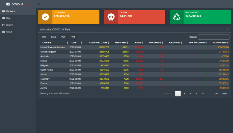Viewport: 233px width, 133px height.
Task: Export table to Excel
Action: click(54, 37)
